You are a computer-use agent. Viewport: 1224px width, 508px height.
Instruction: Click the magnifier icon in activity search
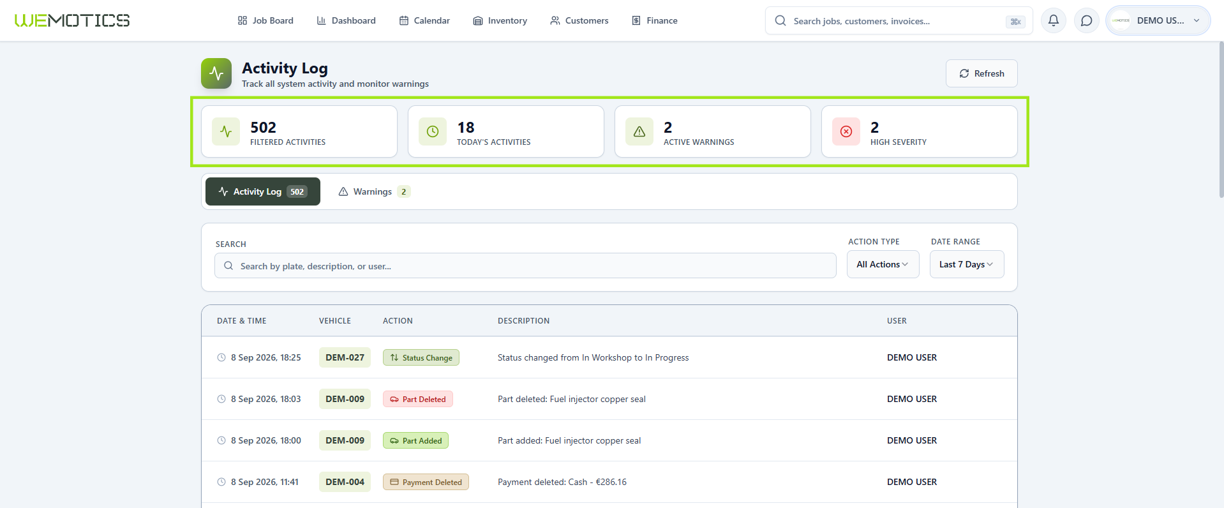[228, 266]
